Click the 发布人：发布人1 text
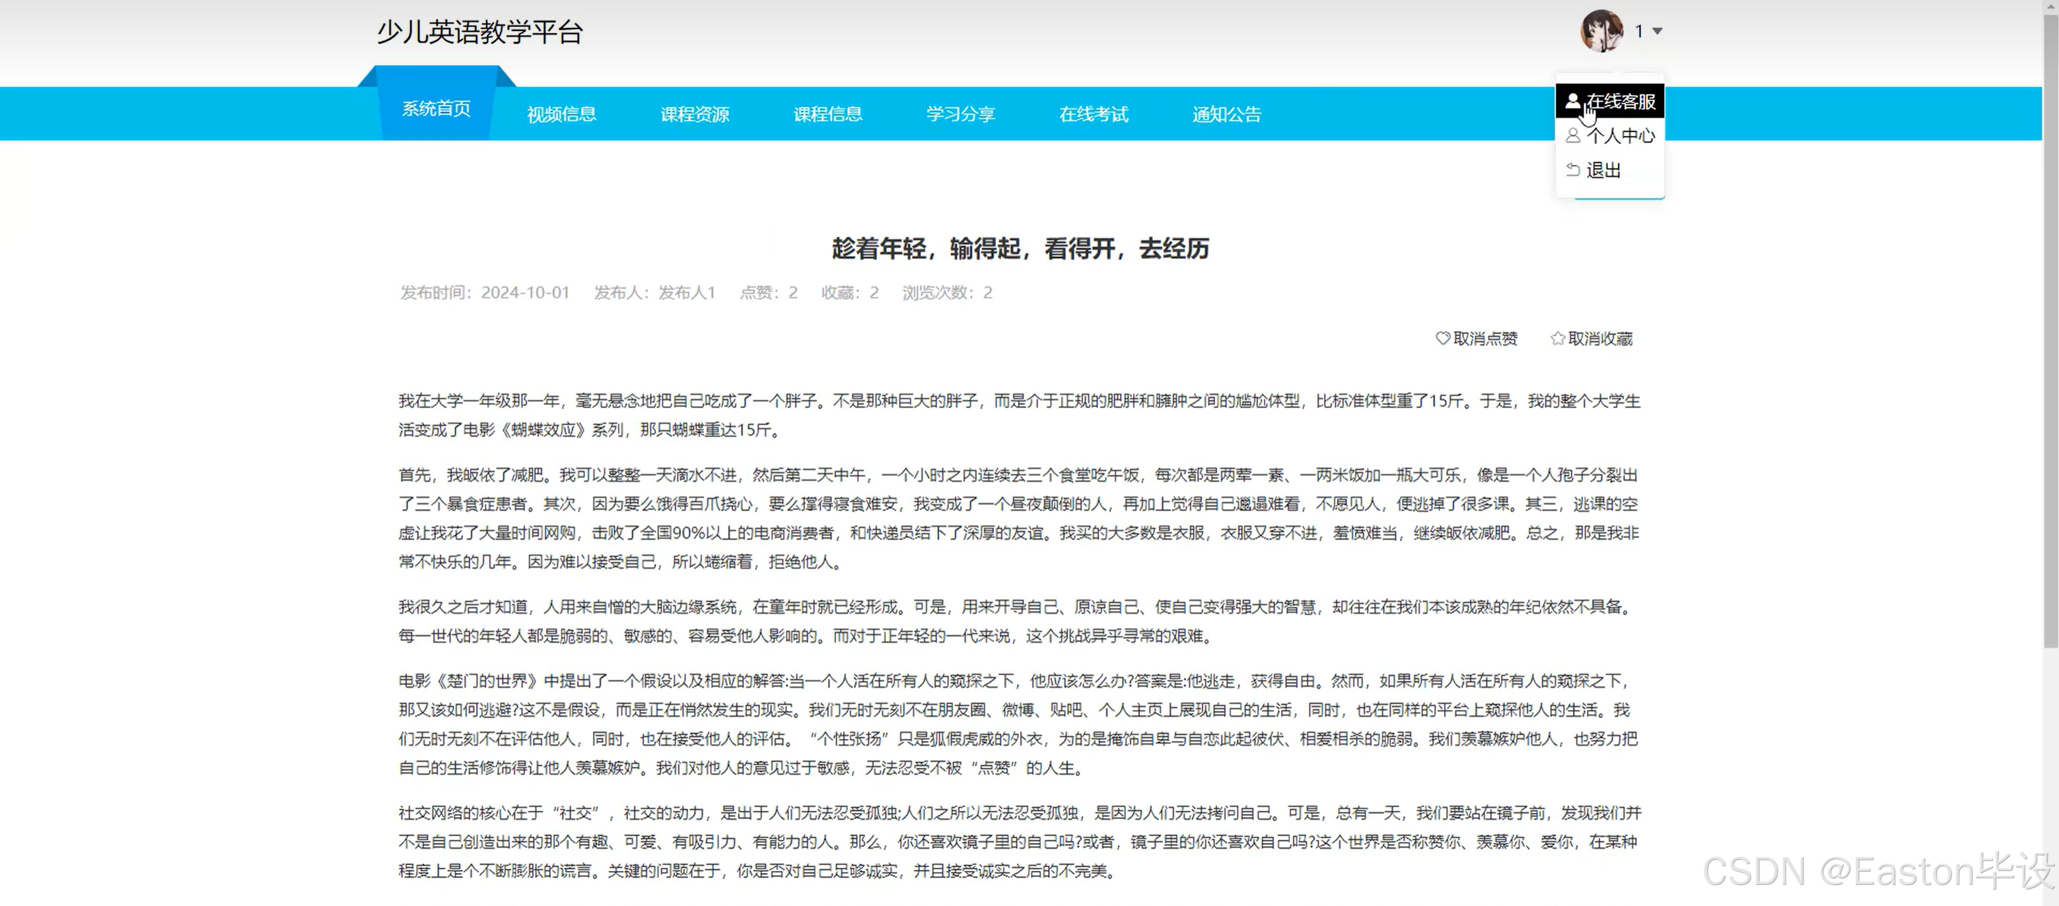 point(654,293)
